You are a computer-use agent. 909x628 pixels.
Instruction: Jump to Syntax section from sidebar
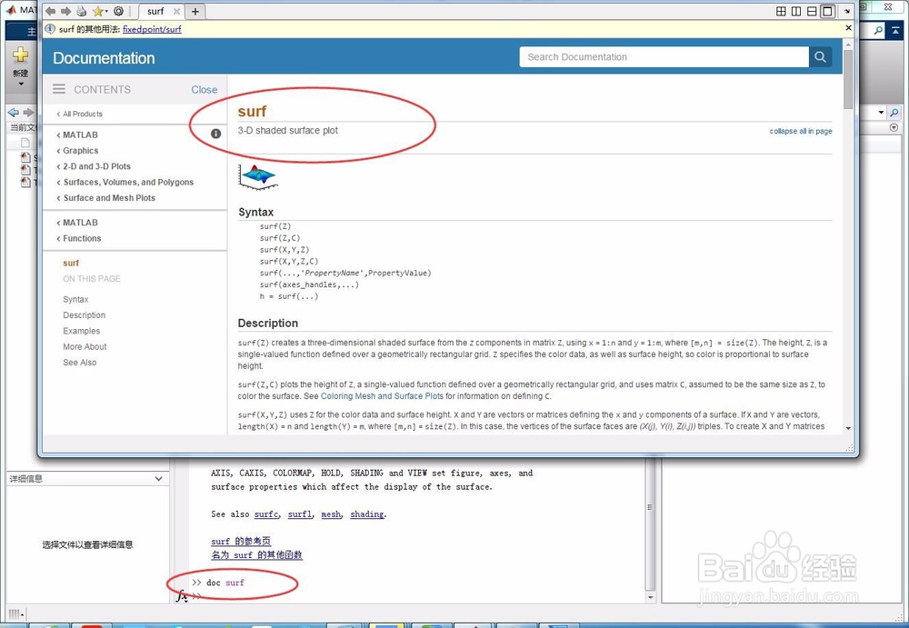pos(75,299)
